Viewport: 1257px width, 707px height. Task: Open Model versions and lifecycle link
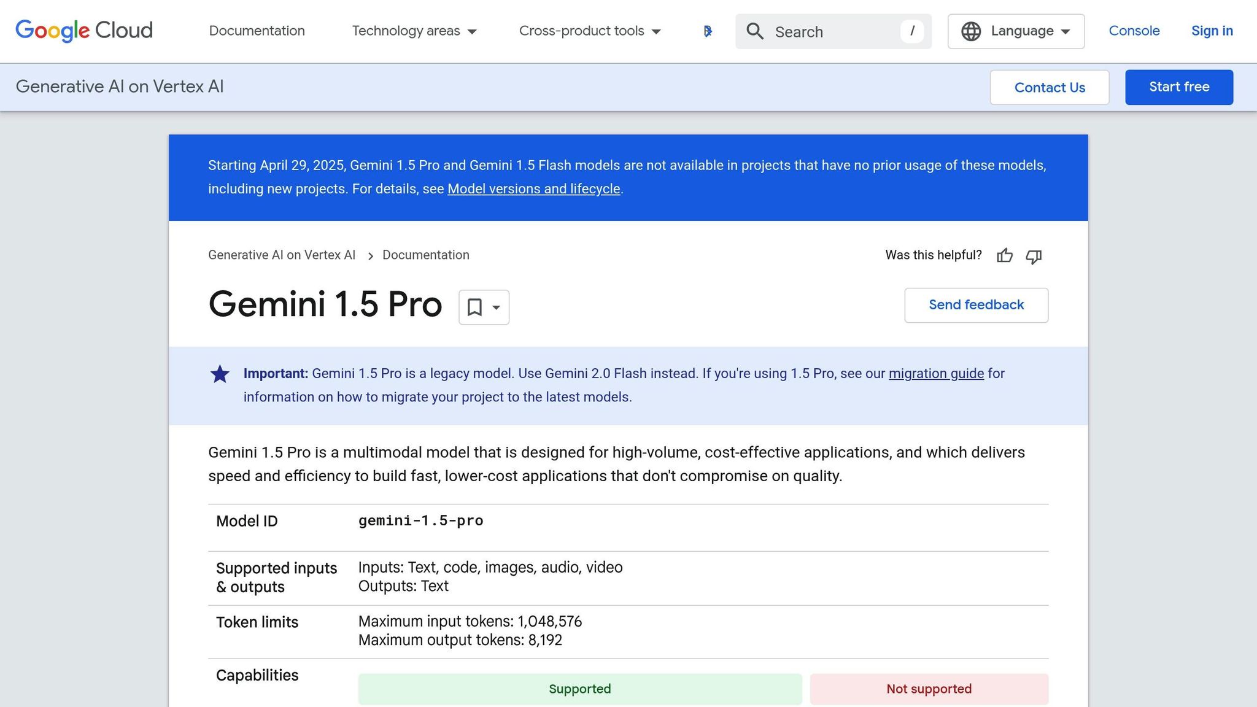(533, 189)
